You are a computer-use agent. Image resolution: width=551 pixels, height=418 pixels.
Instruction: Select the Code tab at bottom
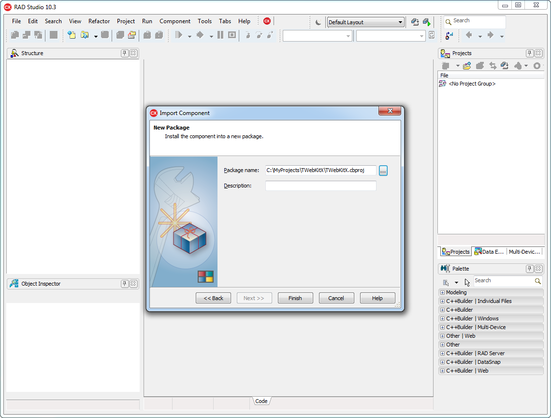[x=261, y=401]
